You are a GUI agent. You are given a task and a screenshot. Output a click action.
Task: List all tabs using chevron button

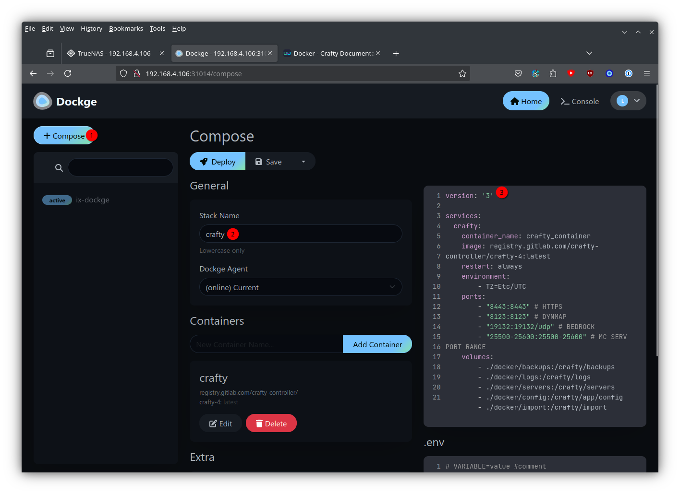pos(589,53)
